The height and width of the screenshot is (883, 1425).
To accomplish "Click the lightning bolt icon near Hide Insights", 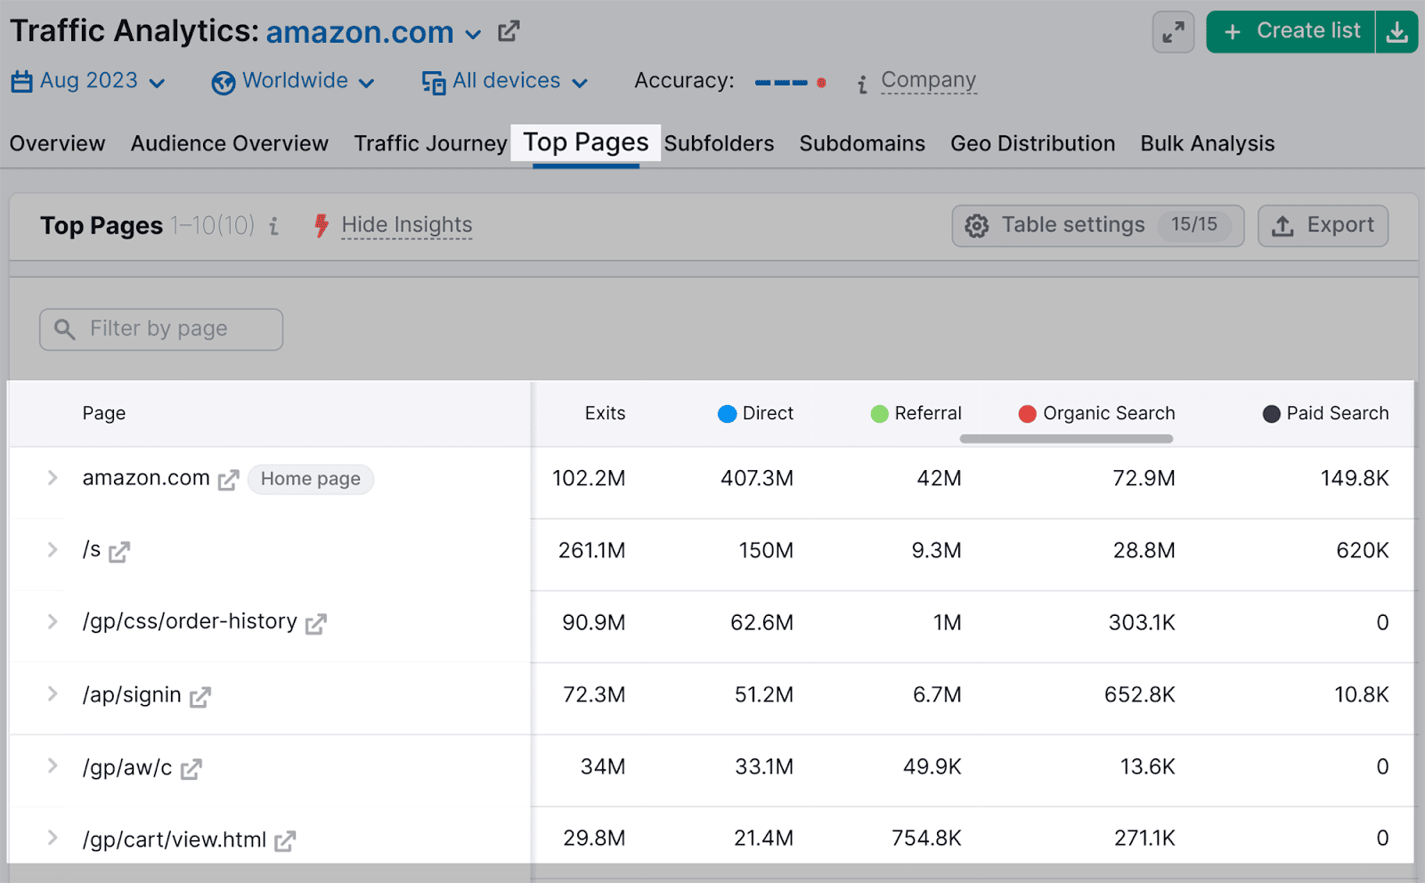I will coord(321,225).
